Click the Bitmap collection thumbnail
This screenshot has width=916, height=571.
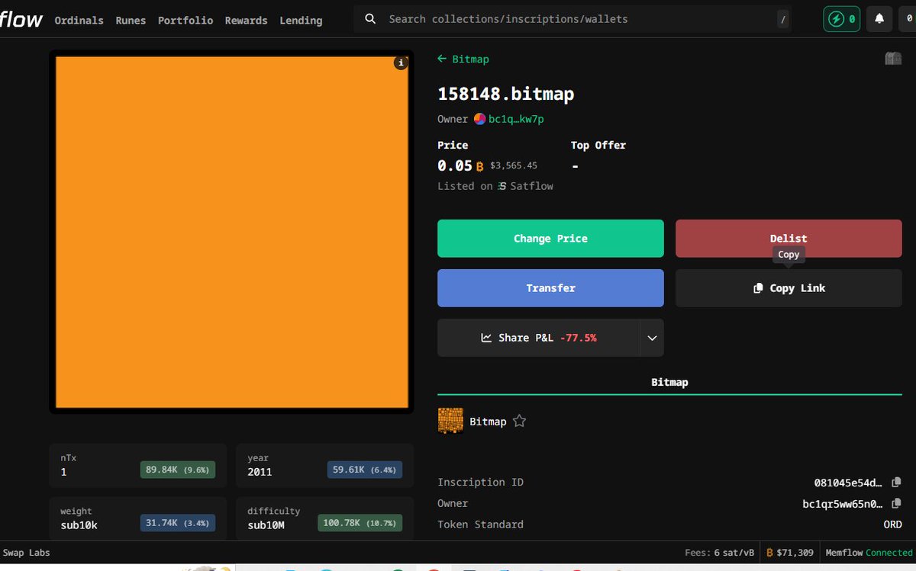[450, 420]
